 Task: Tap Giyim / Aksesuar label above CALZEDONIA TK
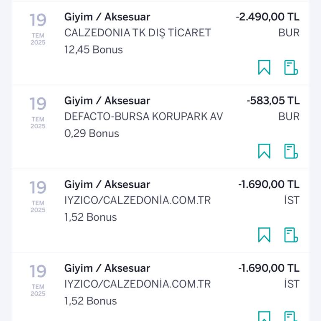point(107,17)
